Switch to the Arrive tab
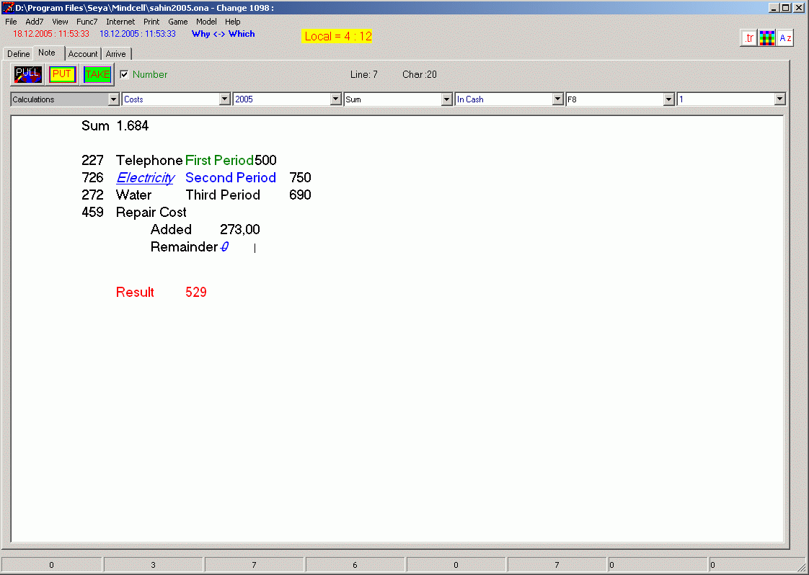Image resolution: width=809 pixels, height=575 pixels. (115, 53)
